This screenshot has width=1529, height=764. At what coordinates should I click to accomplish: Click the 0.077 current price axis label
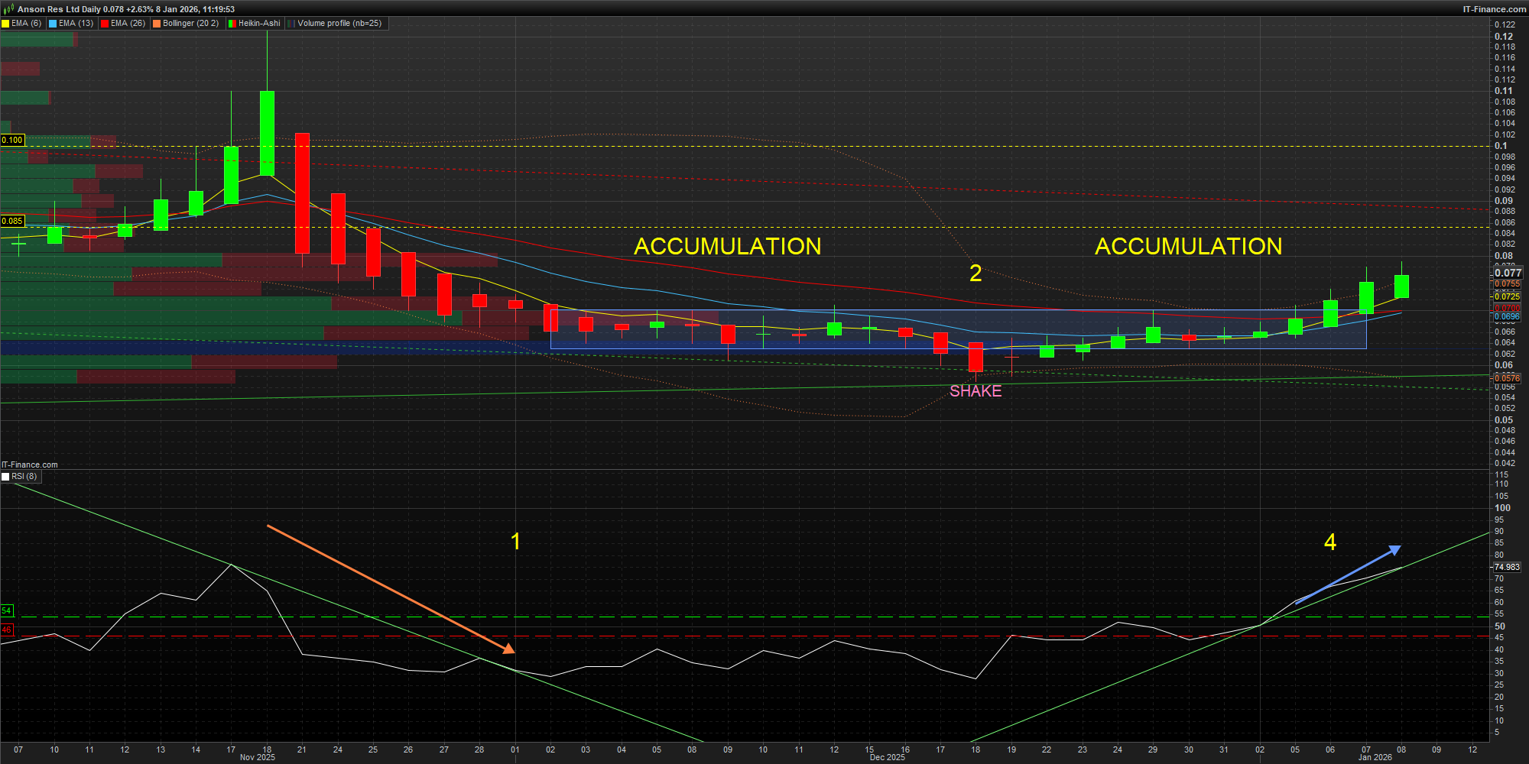point(1507,273)
